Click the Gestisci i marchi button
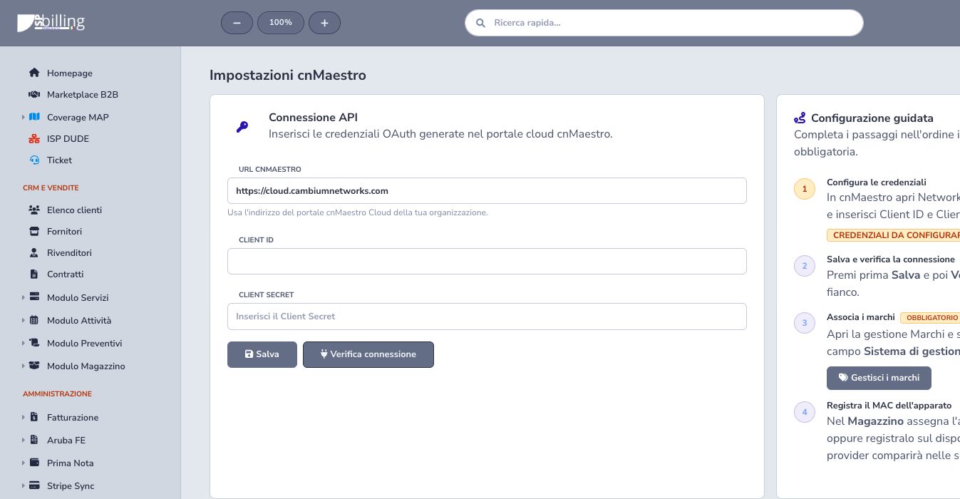960x499 pixels. [x=879, y=378]
